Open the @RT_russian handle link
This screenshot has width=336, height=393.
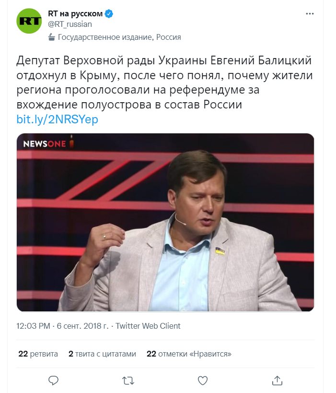[70, 24]
